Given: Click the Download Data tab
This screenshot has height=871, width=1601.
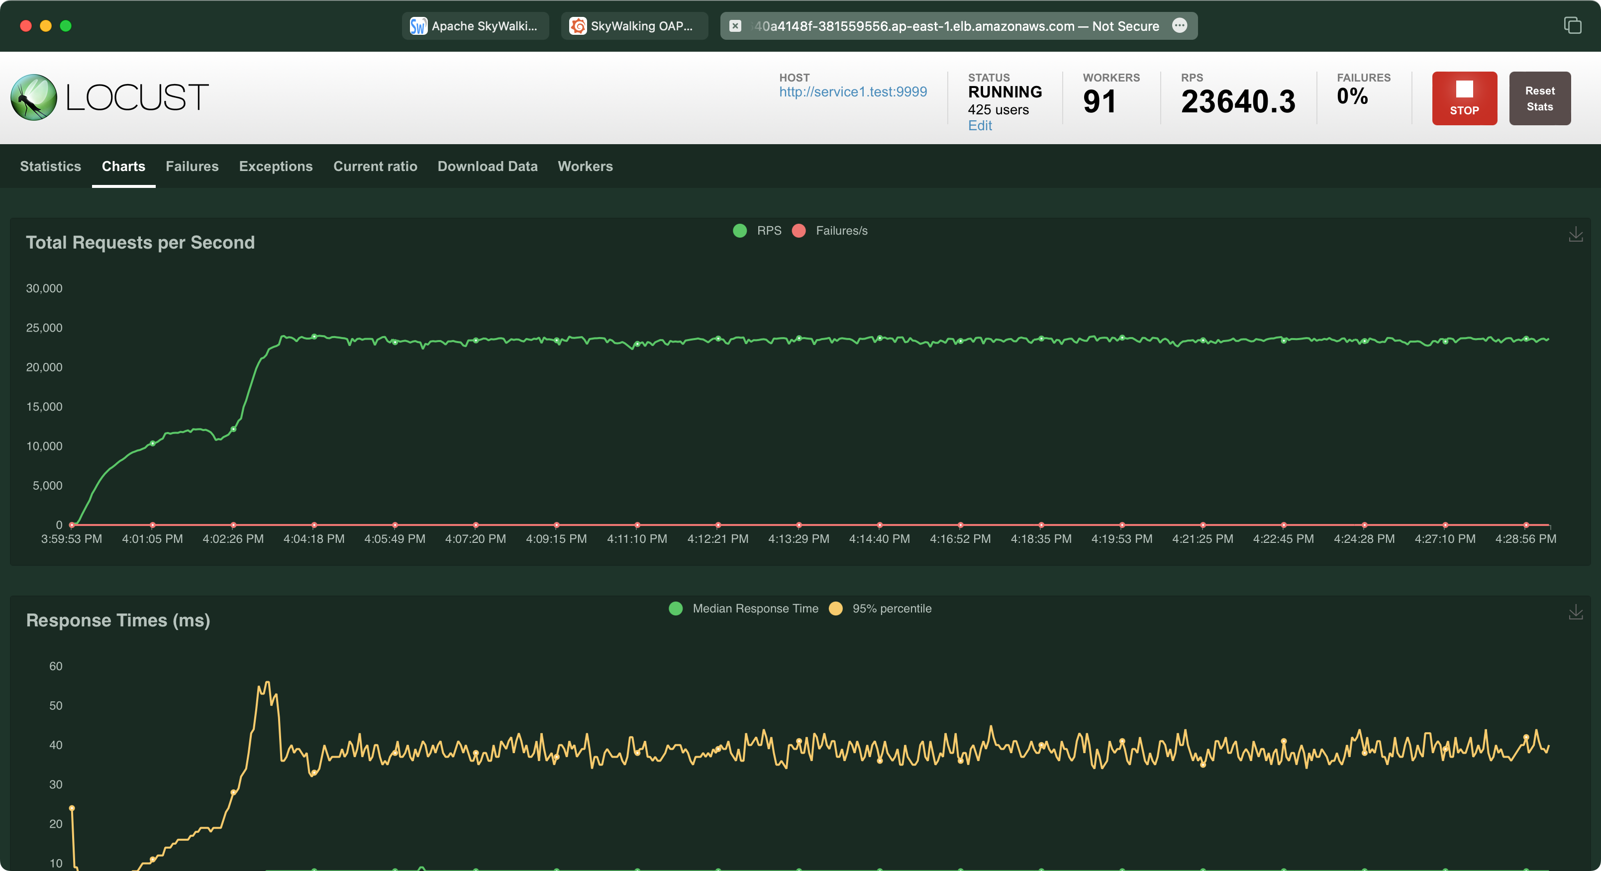Looking at the screenshot, I should (487, 166).
